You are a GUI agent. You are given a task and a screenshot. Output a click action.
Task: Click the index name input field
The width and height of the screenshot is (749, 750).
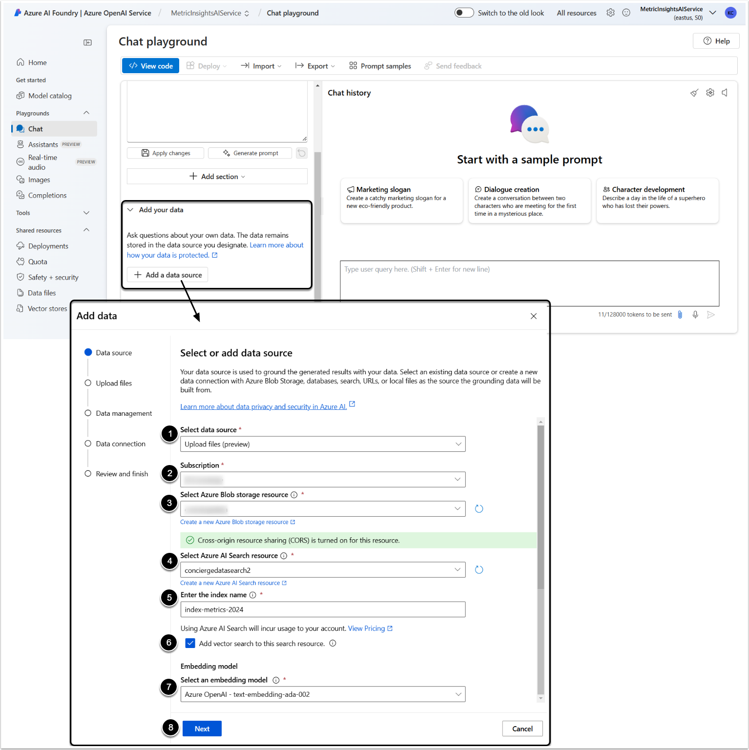[x=322, y=609]
